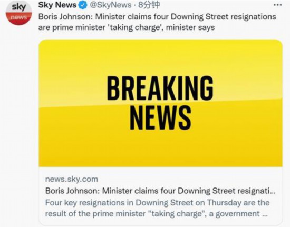
Task: Click the tweet text about Downing Street resignations
Action: 157,22
